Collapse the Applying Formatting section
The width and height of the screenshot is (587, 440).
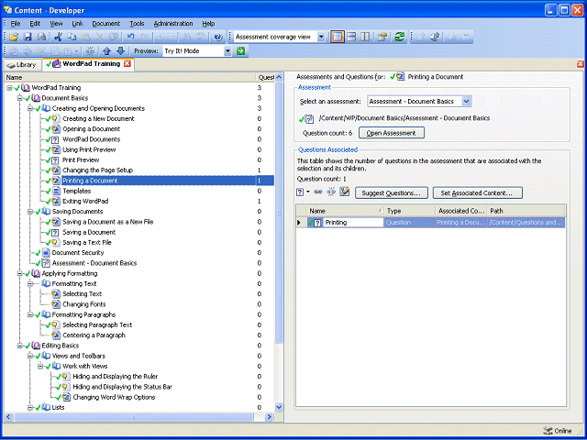click(x=19, y=273)
